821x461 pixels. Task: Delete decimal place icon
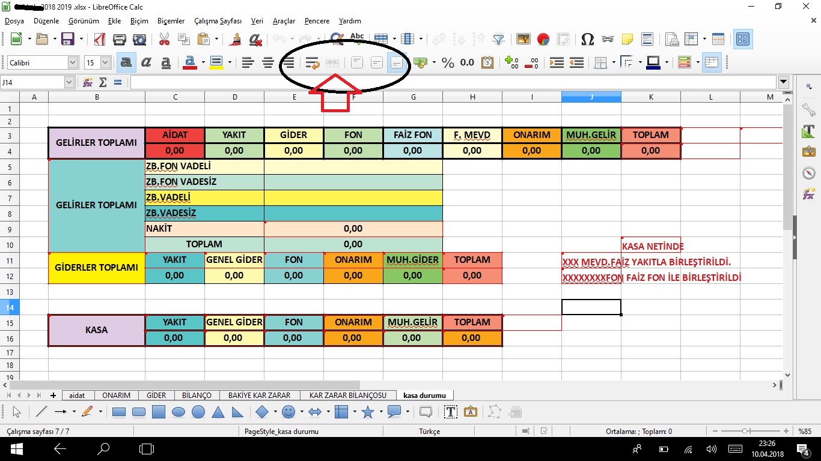[x=531, y=62]
